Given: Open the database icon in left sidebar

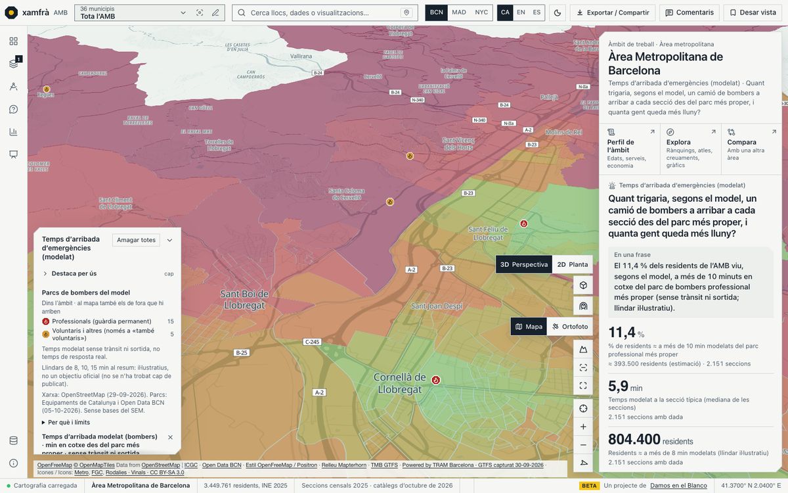Looking at the screenshot, I should [x=14, y=440].
